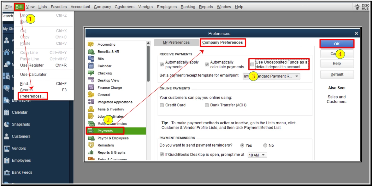Viewport: 372px width, 186px height.
Task: Open the Company menu
Action: pos(102,7)
